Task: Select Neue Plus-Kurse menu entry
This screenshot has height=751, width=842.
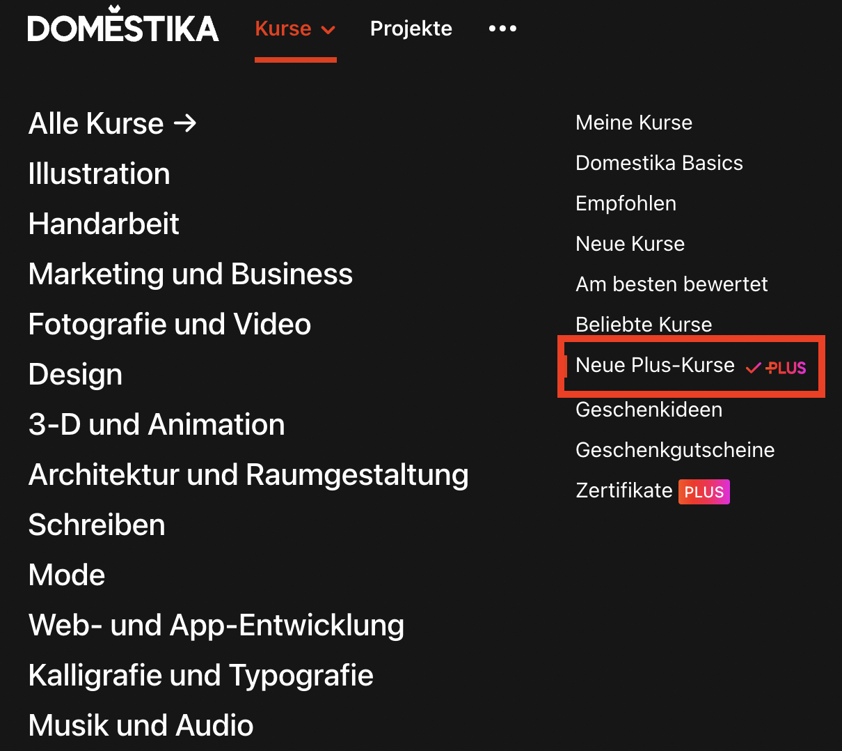Action: (691, 366)
